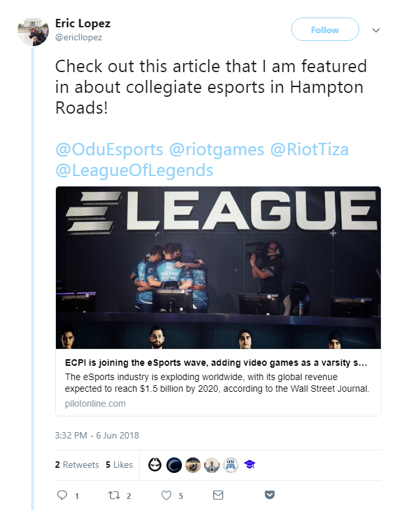Open @riotgames mention link
The image size is (401, 510).
[216, 149]
